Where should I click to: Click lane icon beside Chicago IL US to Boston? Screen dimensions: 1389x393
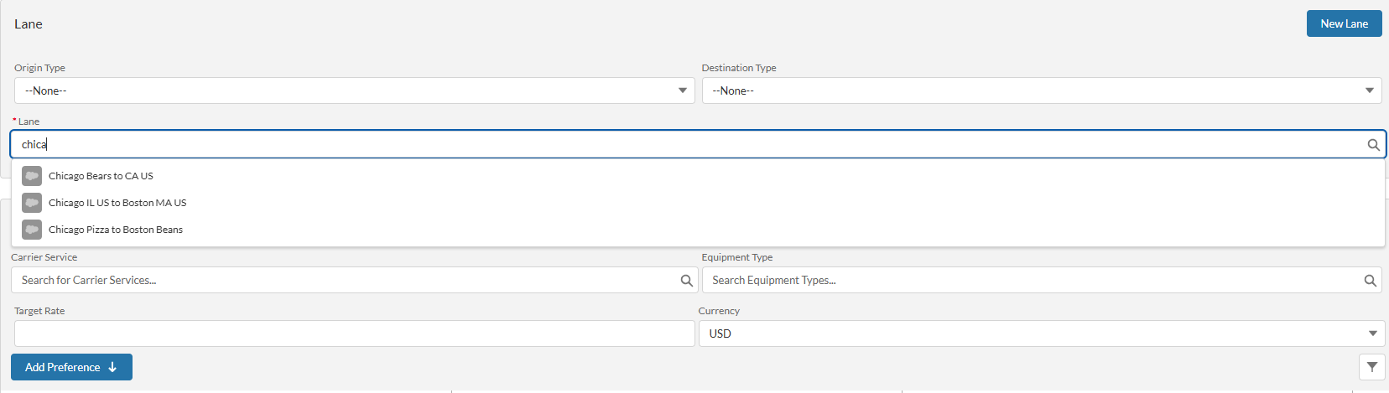point(32,203)
